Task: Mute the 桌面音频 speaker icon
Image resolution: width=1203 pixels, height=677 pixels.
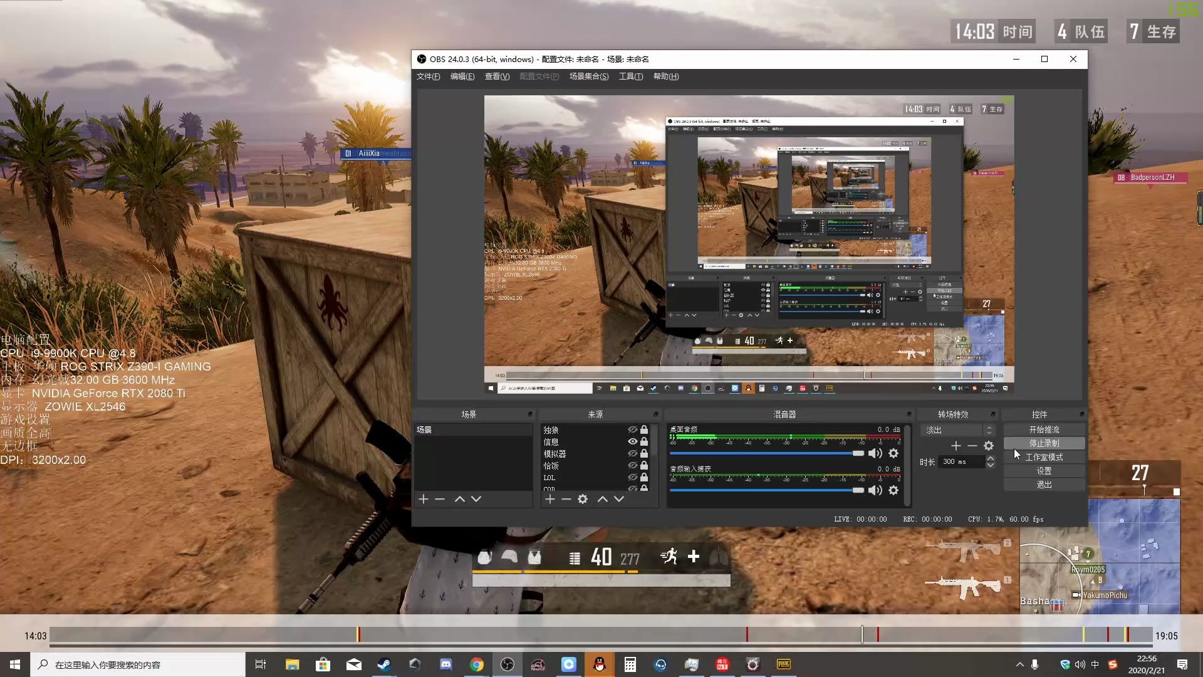Action: pyautogui.click(x=875, y=453)
